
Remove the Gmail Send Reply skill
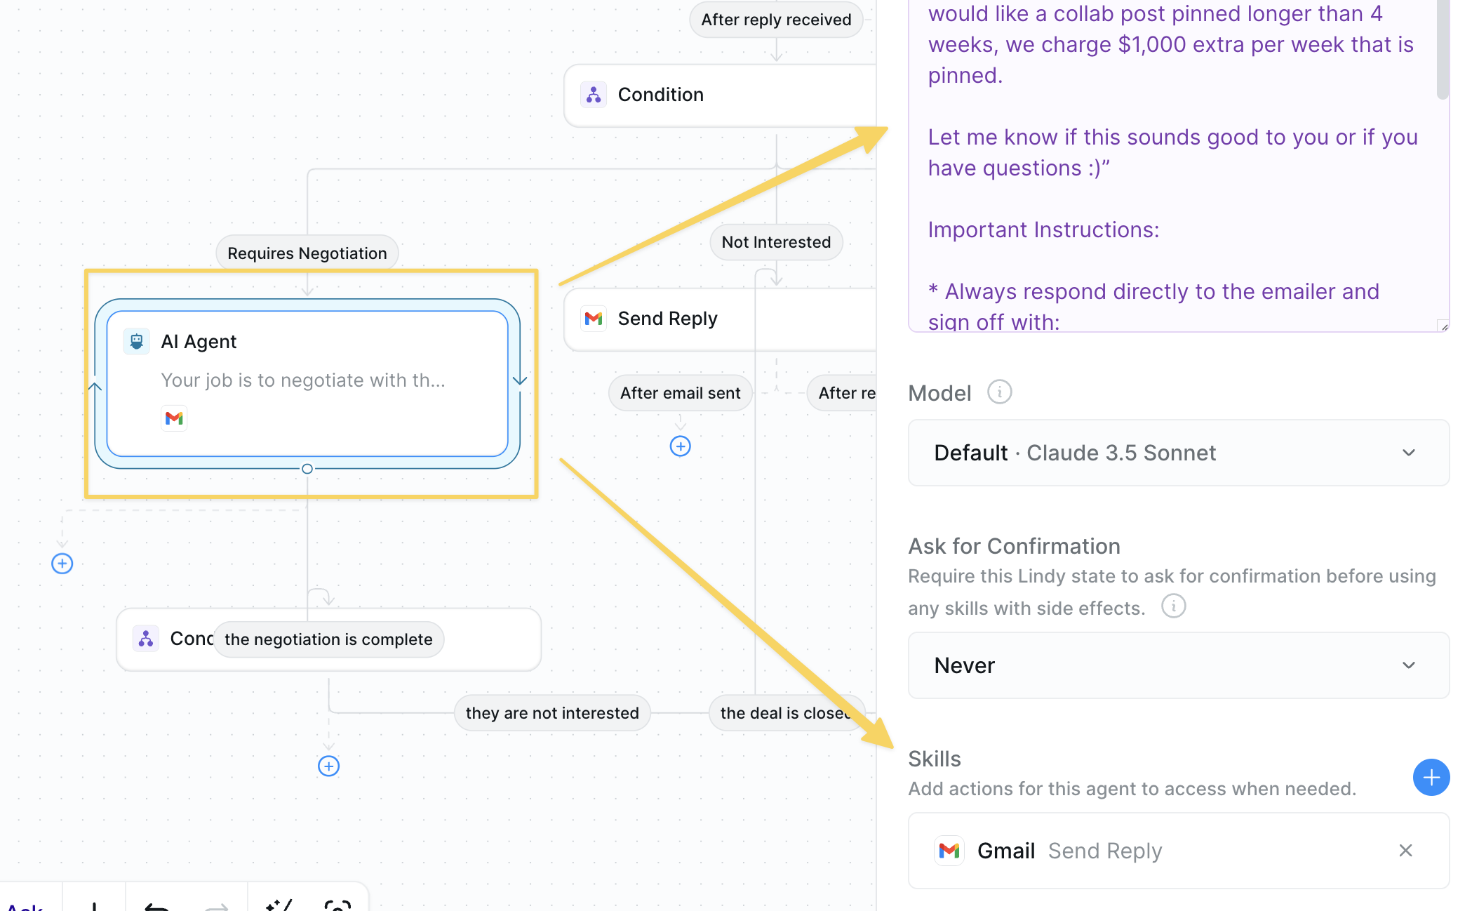click(x=1405, y=851)
